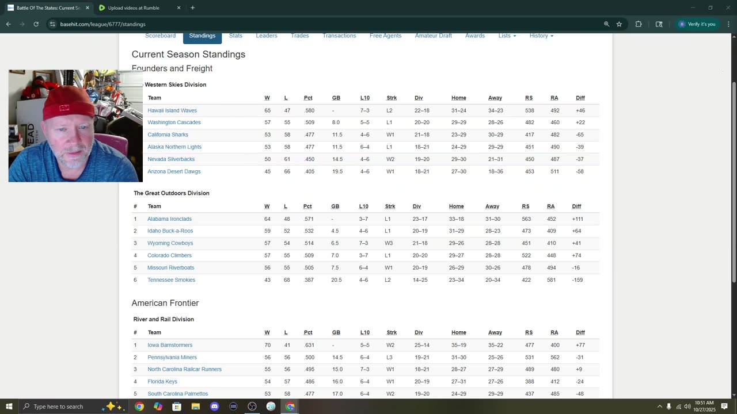Open the Missouri Riverboats team page

(x=170, y=267)
